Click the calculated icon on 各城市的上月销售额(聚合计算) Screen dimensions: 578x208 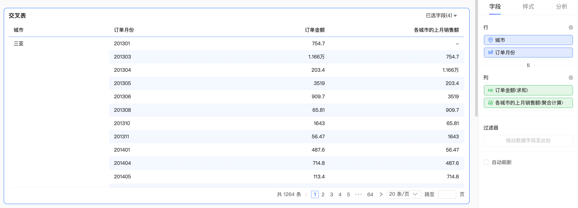[x=491, y=103]
